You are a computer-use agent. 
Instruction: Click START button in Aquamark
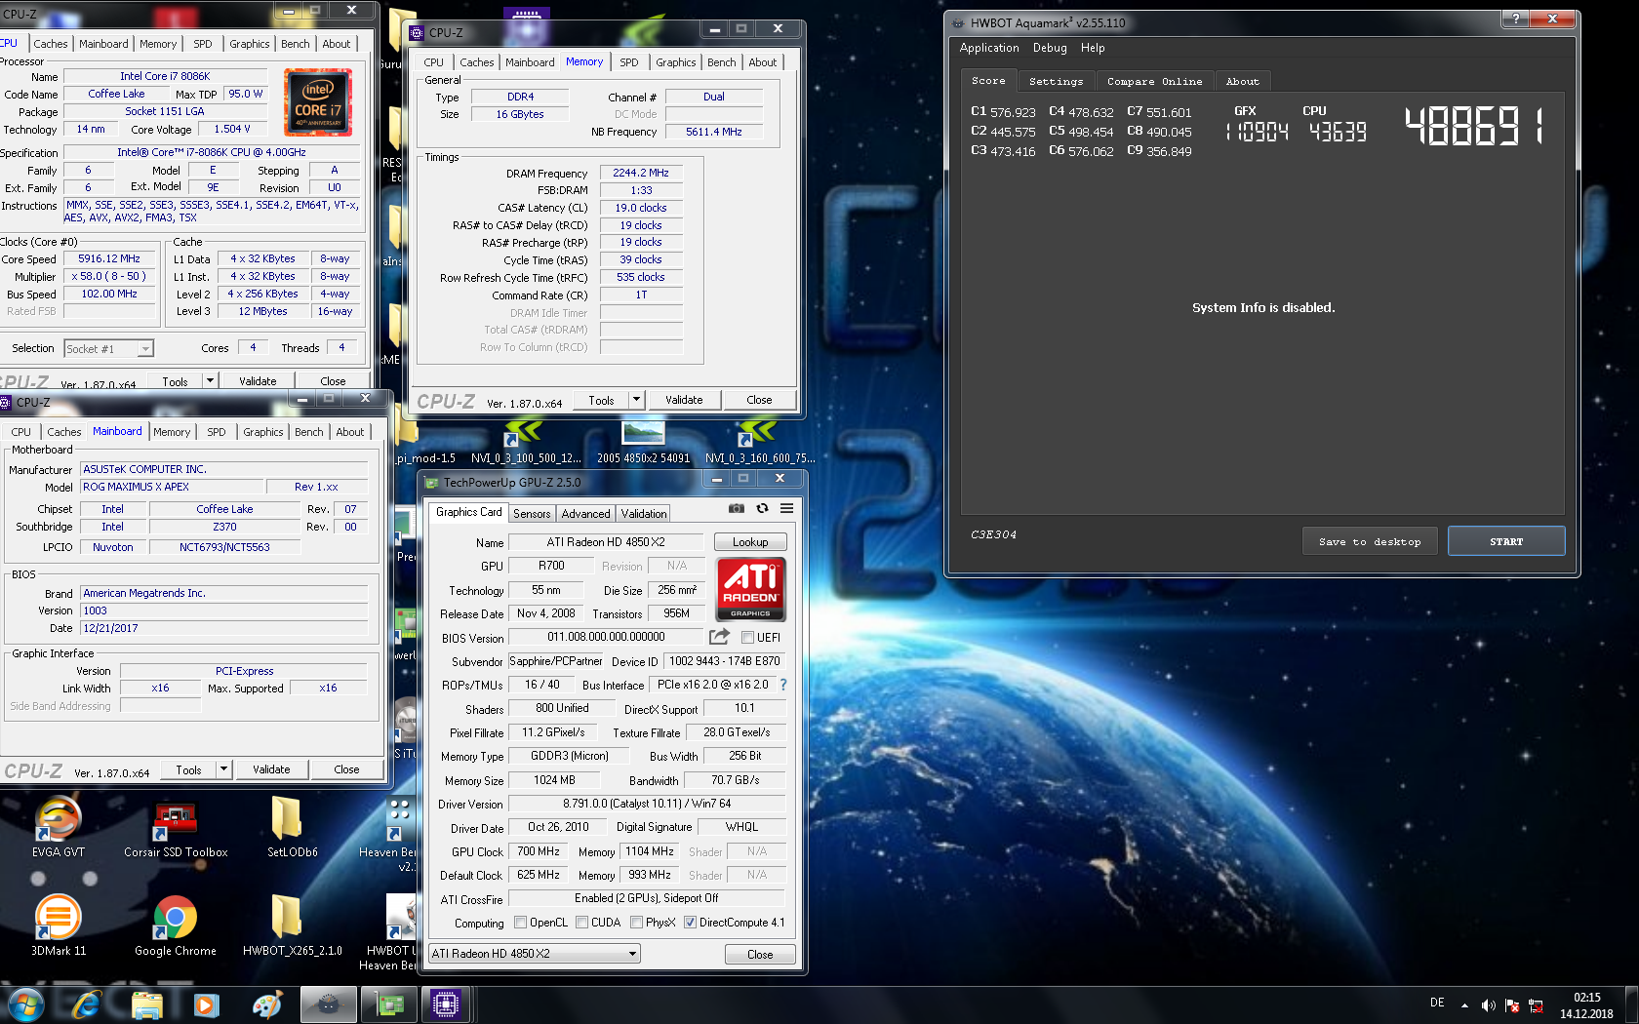click(1505, 541)
